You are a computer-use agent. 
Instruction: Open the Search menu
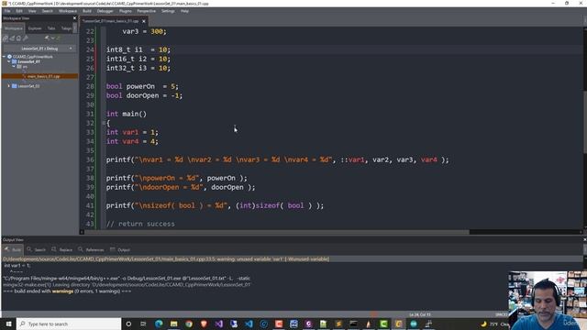tap(47, 11)
